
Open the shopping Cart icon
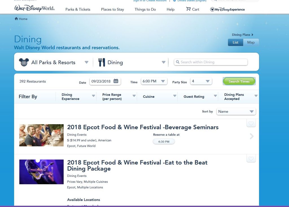point(188,9)
